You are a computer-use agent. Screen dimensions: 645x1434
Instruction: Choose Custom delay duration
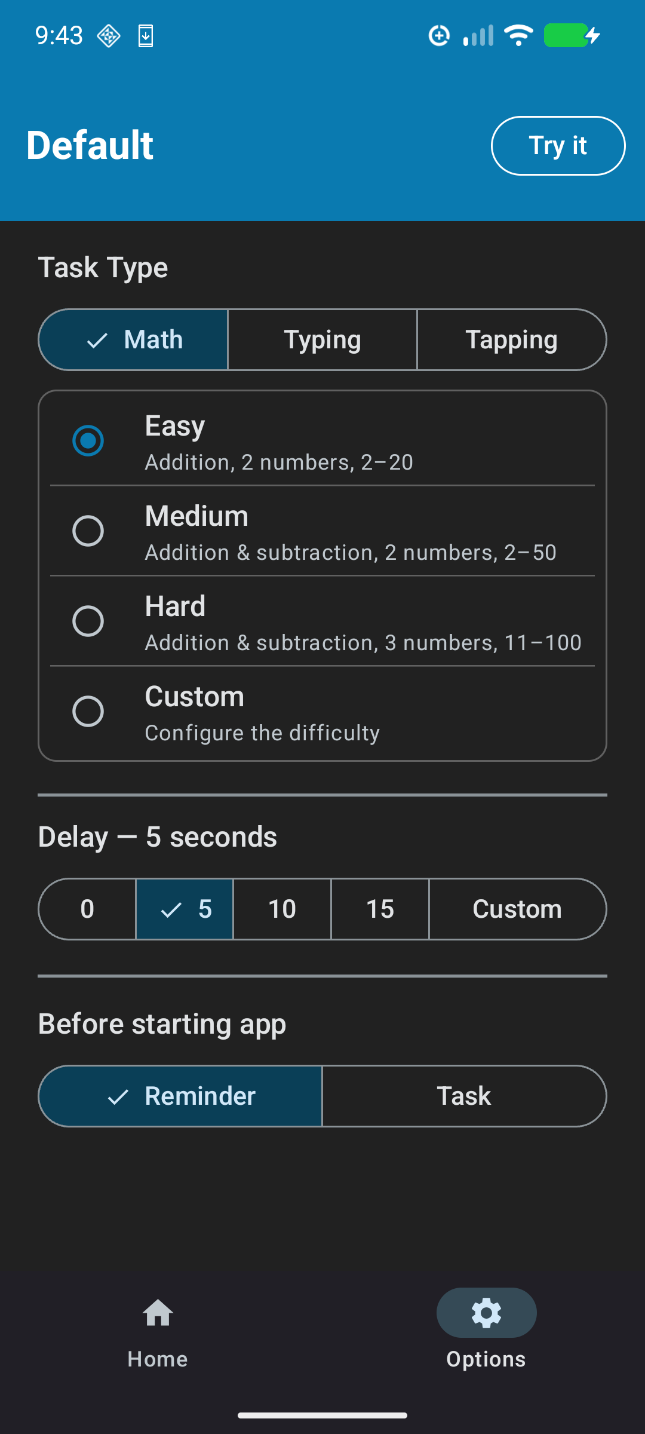pyautogui.click(x=517, y=908)
